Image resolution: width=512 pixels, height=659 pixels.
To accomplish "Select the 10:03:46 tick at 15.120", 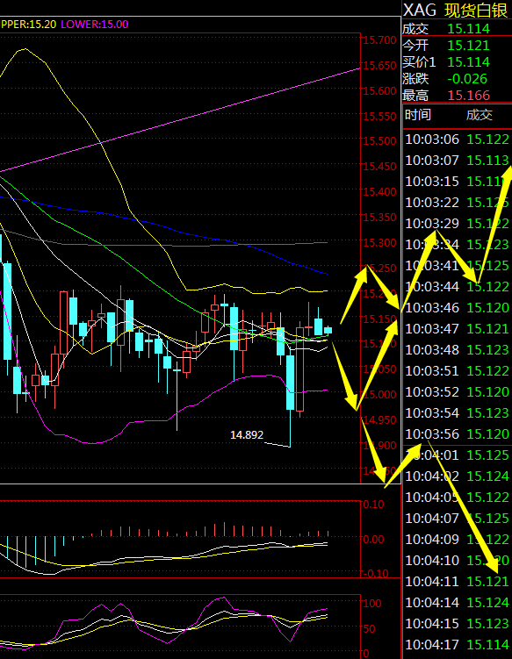I will point(457,308).
